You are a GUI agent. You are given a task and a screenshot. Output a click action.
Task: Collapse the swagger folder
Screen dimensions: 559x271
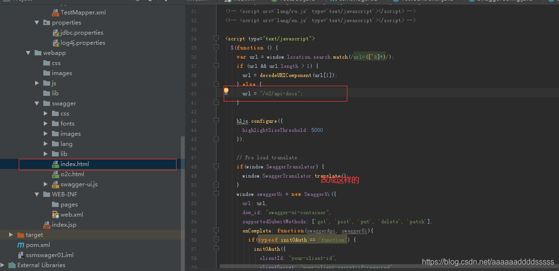[37, 103]
